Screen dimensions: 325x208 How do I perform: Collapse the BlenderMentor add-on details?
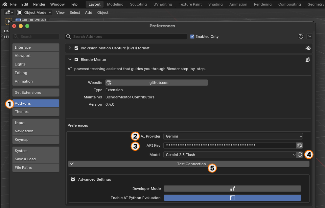tap(70, 60)
